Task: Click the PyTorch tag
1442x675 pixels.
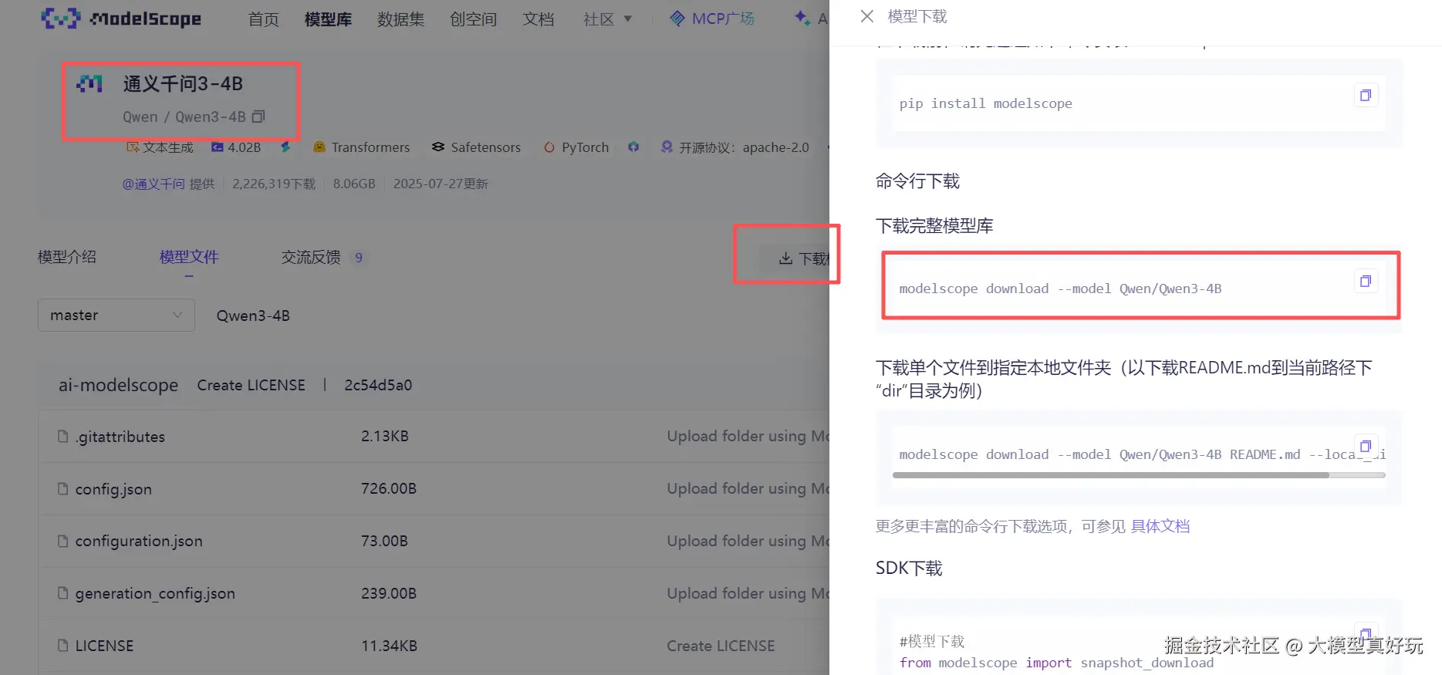Action: [576, 147]
